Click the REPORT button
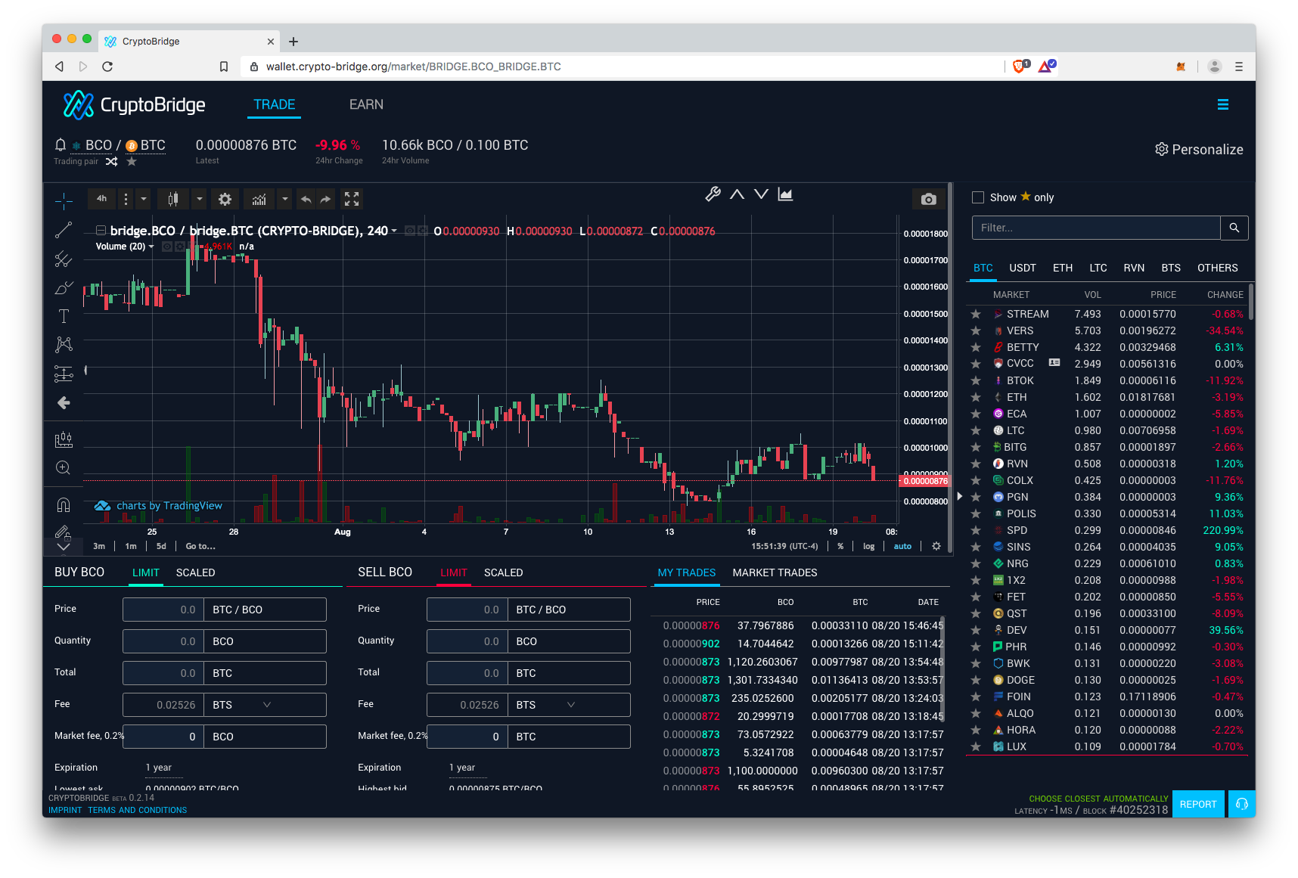Image resolution: width=1298 pixels, height=878 pixels. point(1198,804)
